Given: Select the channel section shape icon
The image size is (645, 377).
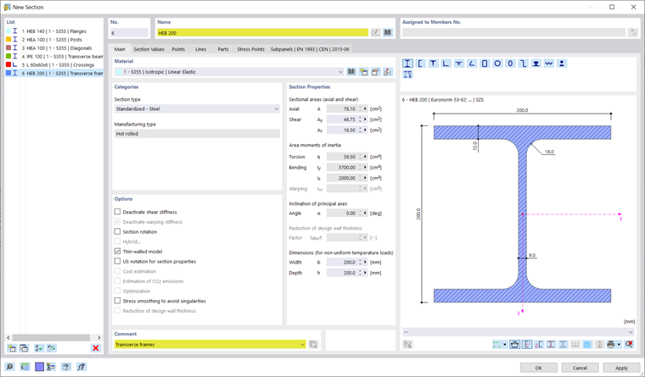Looking at the screenshot, I should [x=420, y=64].
